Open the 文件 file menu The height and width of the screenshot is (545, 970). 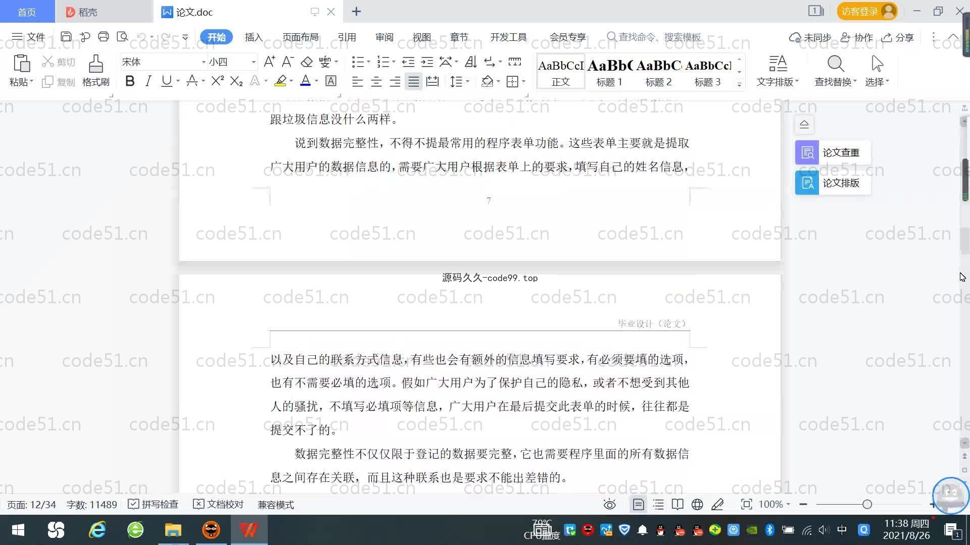click(x=29, y=37)
